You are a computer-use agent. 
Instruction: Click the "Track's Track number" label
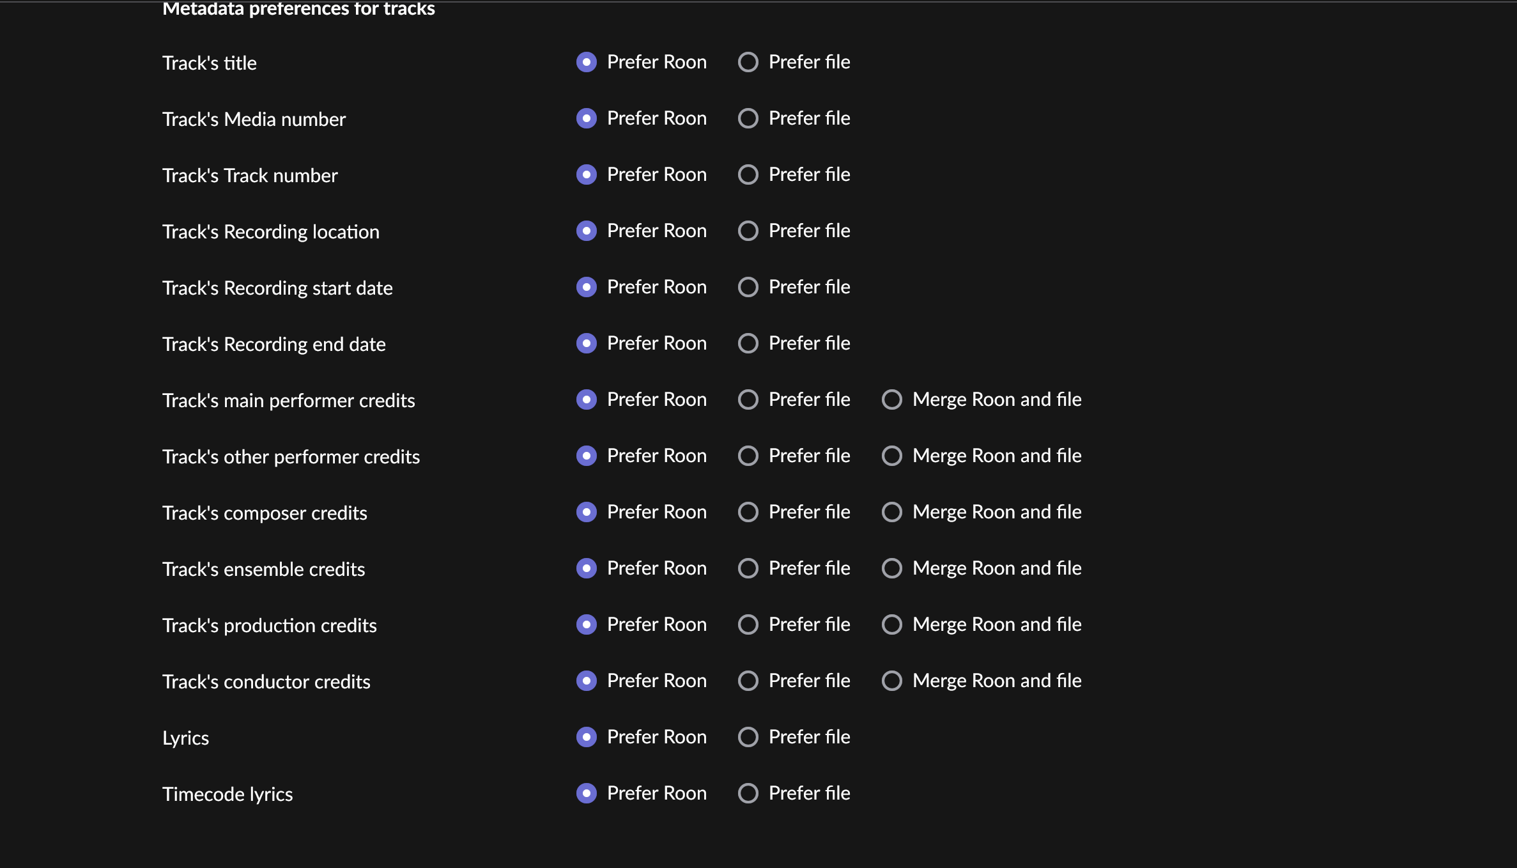tap(250, 175)
